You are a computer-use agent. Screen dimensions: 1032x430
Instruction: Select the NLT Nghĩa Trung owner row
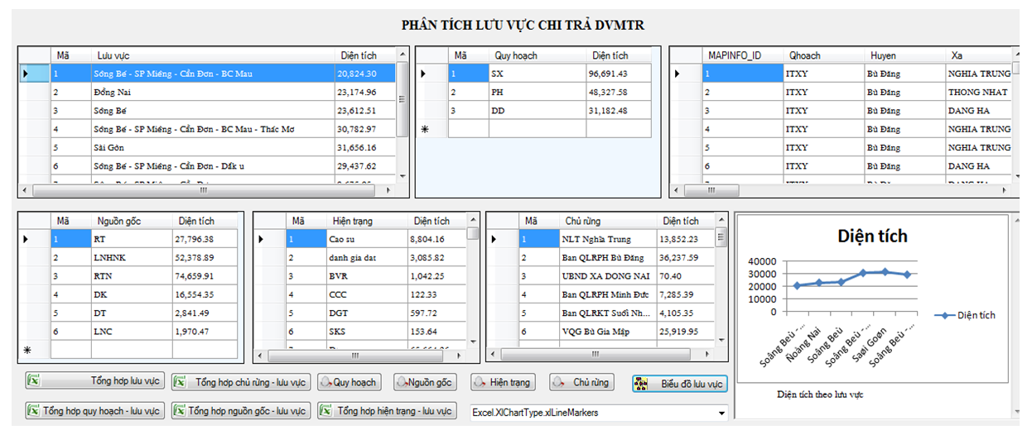tap(602, 239)
